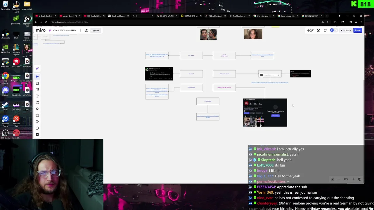
Task: Open more tools plus button
Action: (x=37, y=135)
